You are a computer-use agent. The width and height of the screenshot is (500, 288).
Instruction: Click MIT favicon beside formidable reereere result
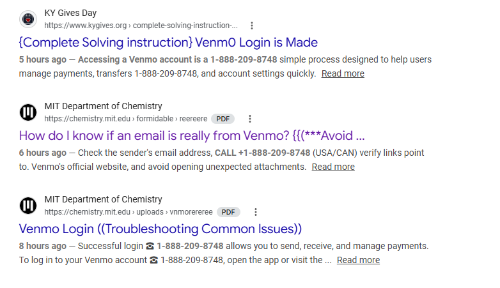(28, 112)
